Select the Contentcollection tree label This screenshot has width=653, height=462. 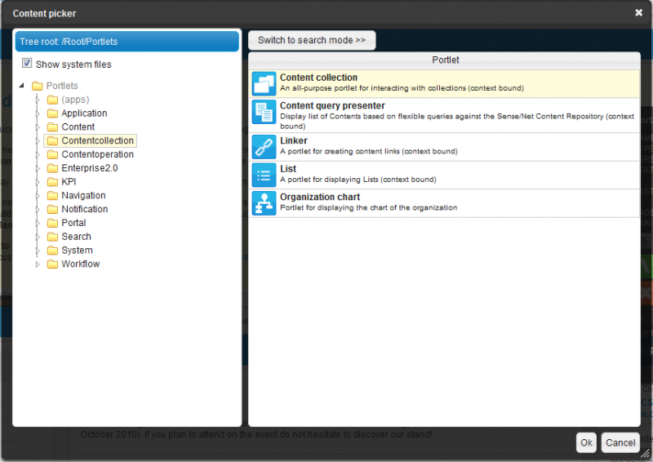click(97, 141)
